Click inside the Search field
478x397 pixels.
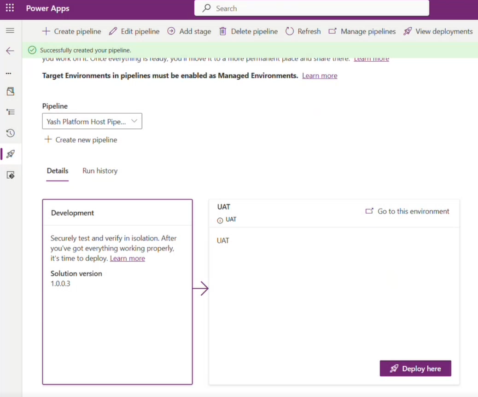[311, 8]
